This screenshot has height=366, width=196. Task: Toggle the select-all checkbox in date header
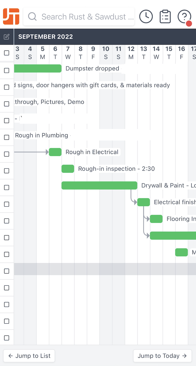click(x=7, y=53)
